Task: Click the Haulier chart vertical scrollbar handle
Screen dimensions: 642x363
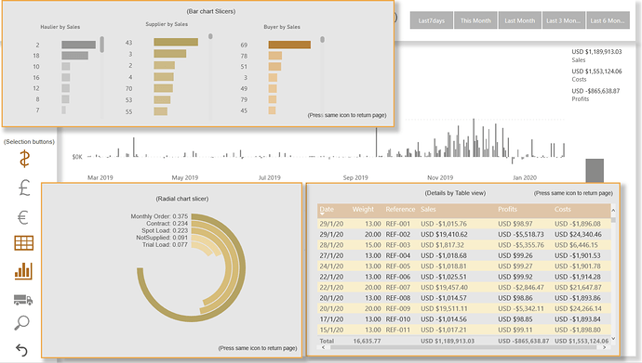Action: (102, 45)
